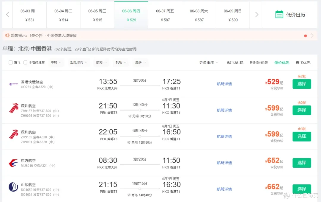321x202 pixels.
Task: Click the 山东航空 airline name
Action: pyautogui.click(x=28, y=185)
